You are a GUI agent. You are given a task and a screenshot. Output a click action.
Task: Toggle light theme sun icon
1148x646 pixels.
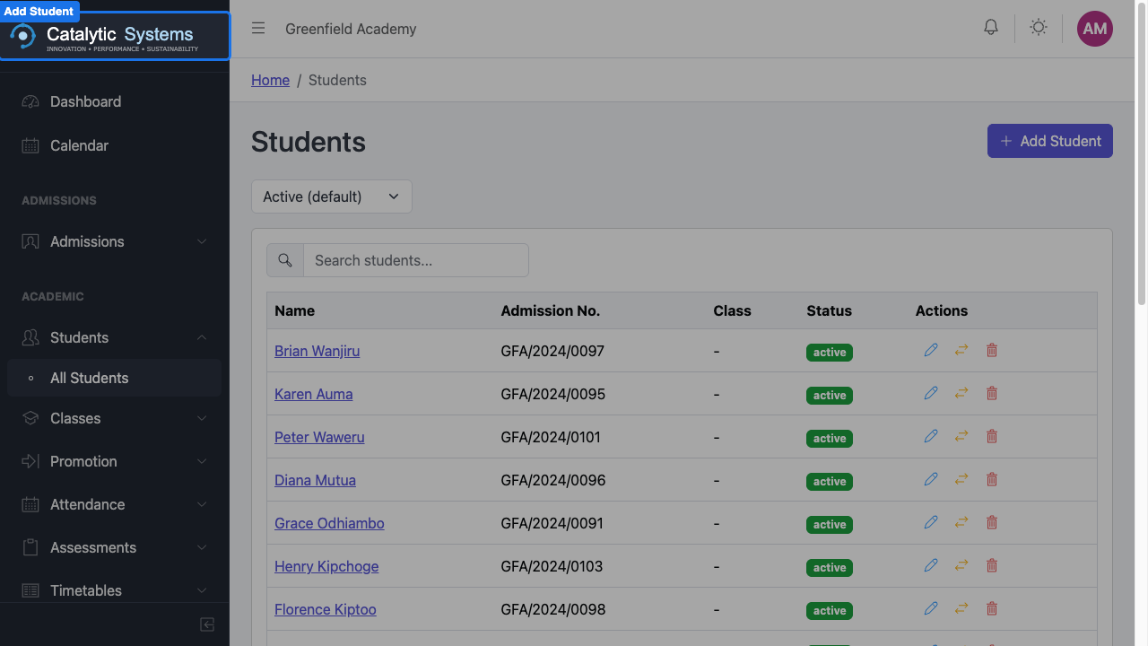(x=1039, y=28)
